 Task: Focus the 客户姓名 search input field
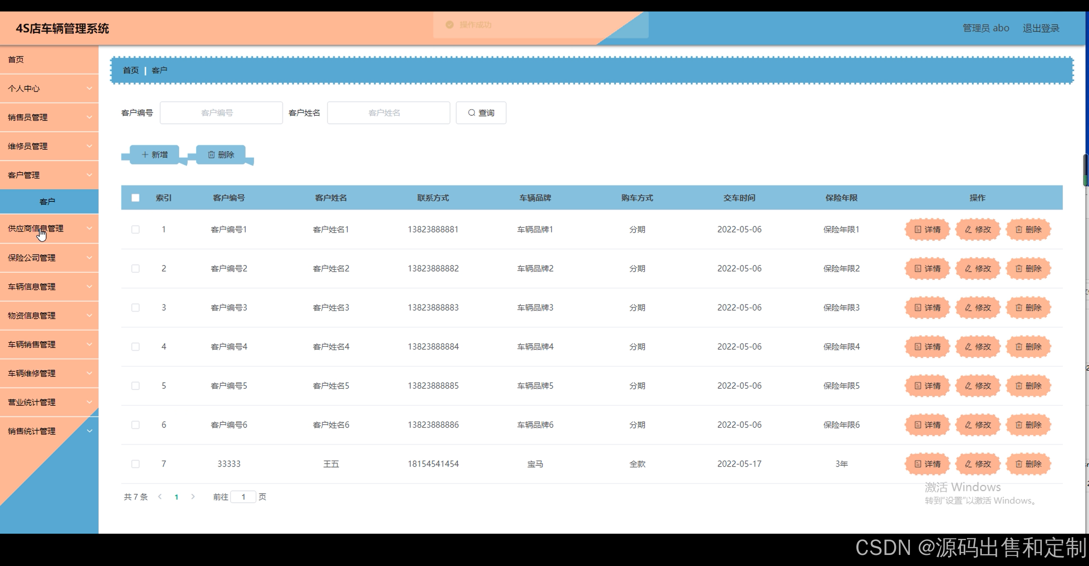pyautogui.click(x=388, y=113)
